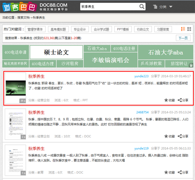
Task: Click the 硕士论文 ad tile
Action: (x=57, y=52)
